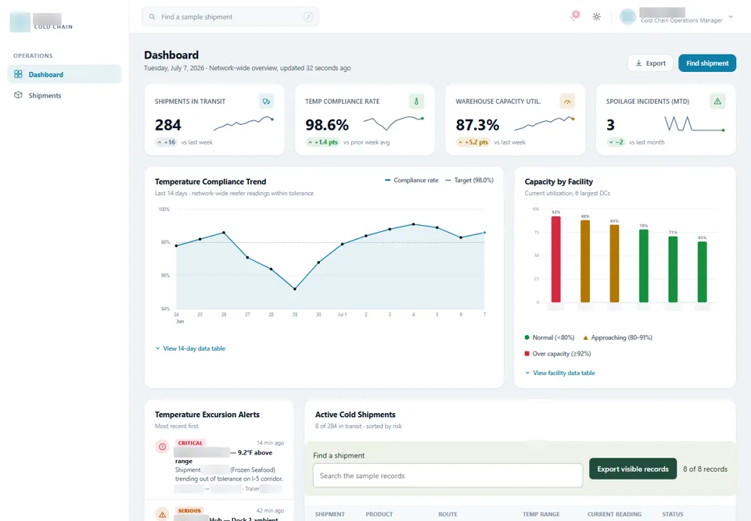Click the Find shipment button
This screenshot has height=521, width=751.
coord(707,63)
